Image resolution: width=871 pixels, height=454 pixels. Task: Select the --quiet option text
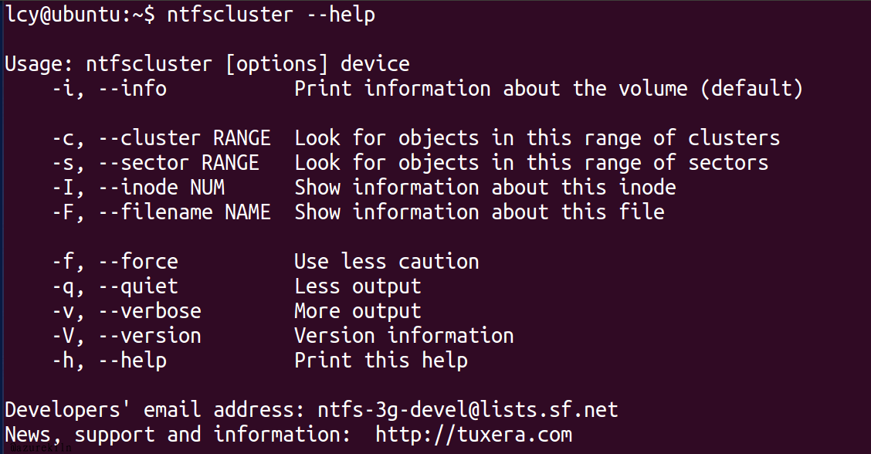[138, 286]
